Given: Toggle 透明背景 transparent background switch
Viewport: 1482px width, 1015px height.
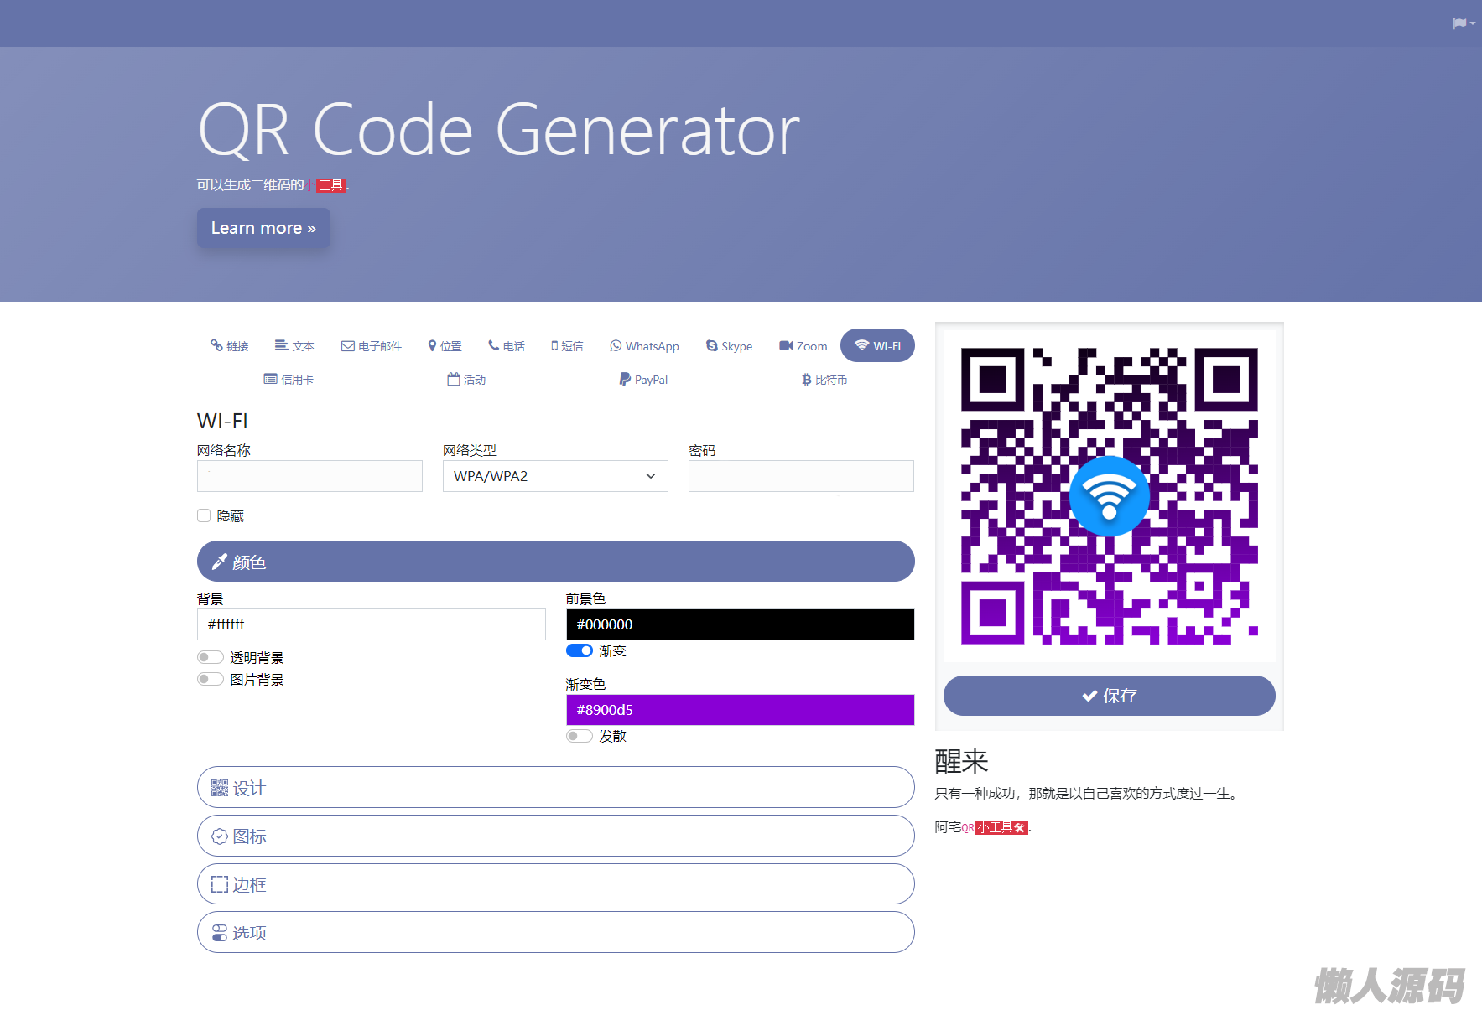Looking at the screenshot, I should [211, 657].
